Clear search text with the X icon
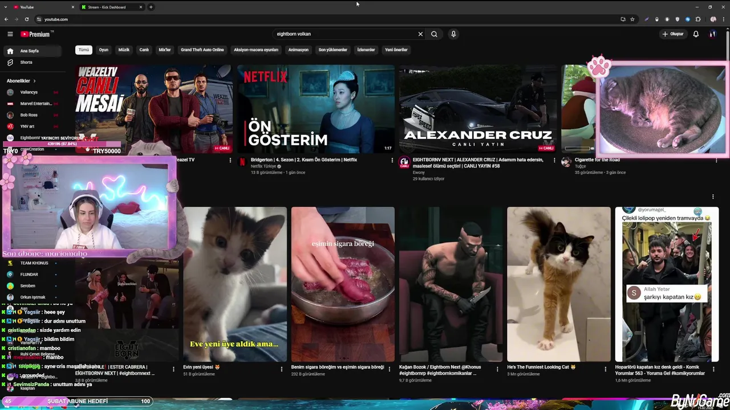The width and height of the screenshot is (730, 410). (x=420, y=34)
